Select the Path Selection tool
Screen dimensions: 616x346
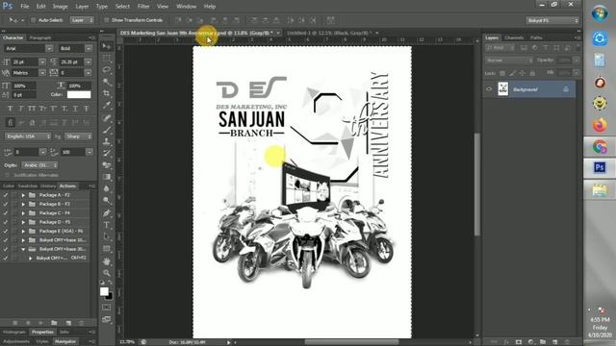click(x=107, y=236)
